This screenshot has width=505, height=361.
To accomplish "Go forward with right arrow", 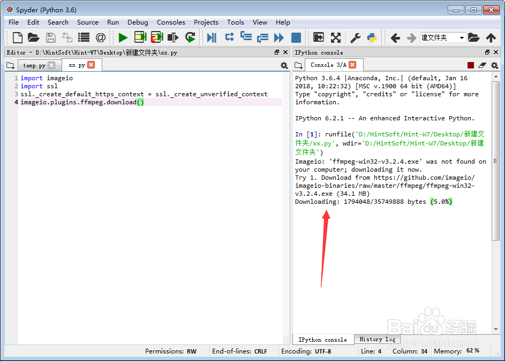I will click(411, 38).
